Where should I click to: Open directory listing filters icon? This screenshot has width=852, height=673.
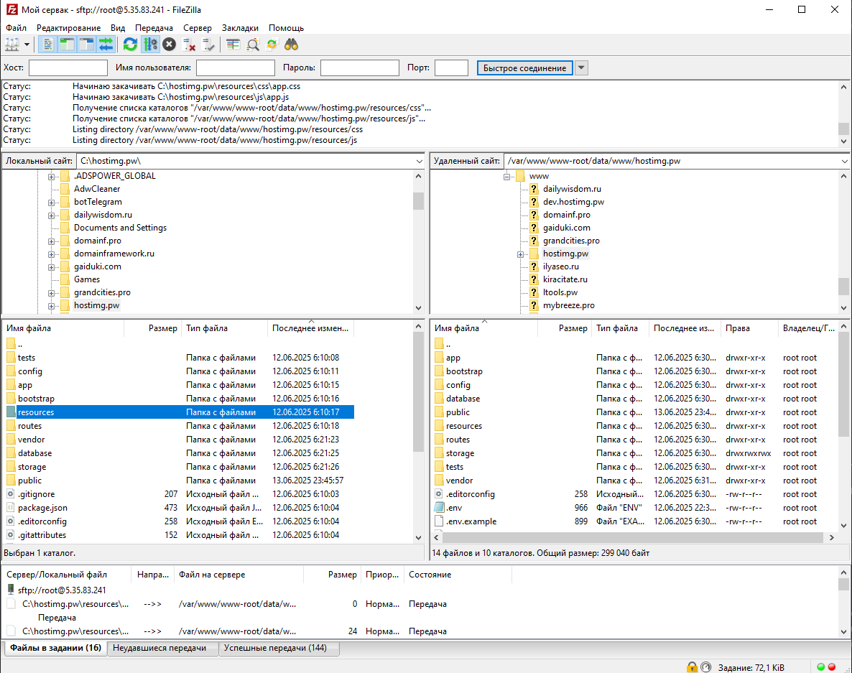233,45
